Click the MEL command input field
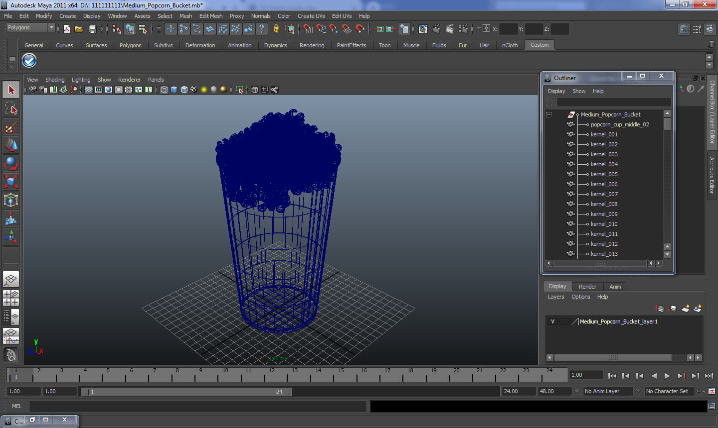Viewport: 718px width, 428px height. [198, 406]
